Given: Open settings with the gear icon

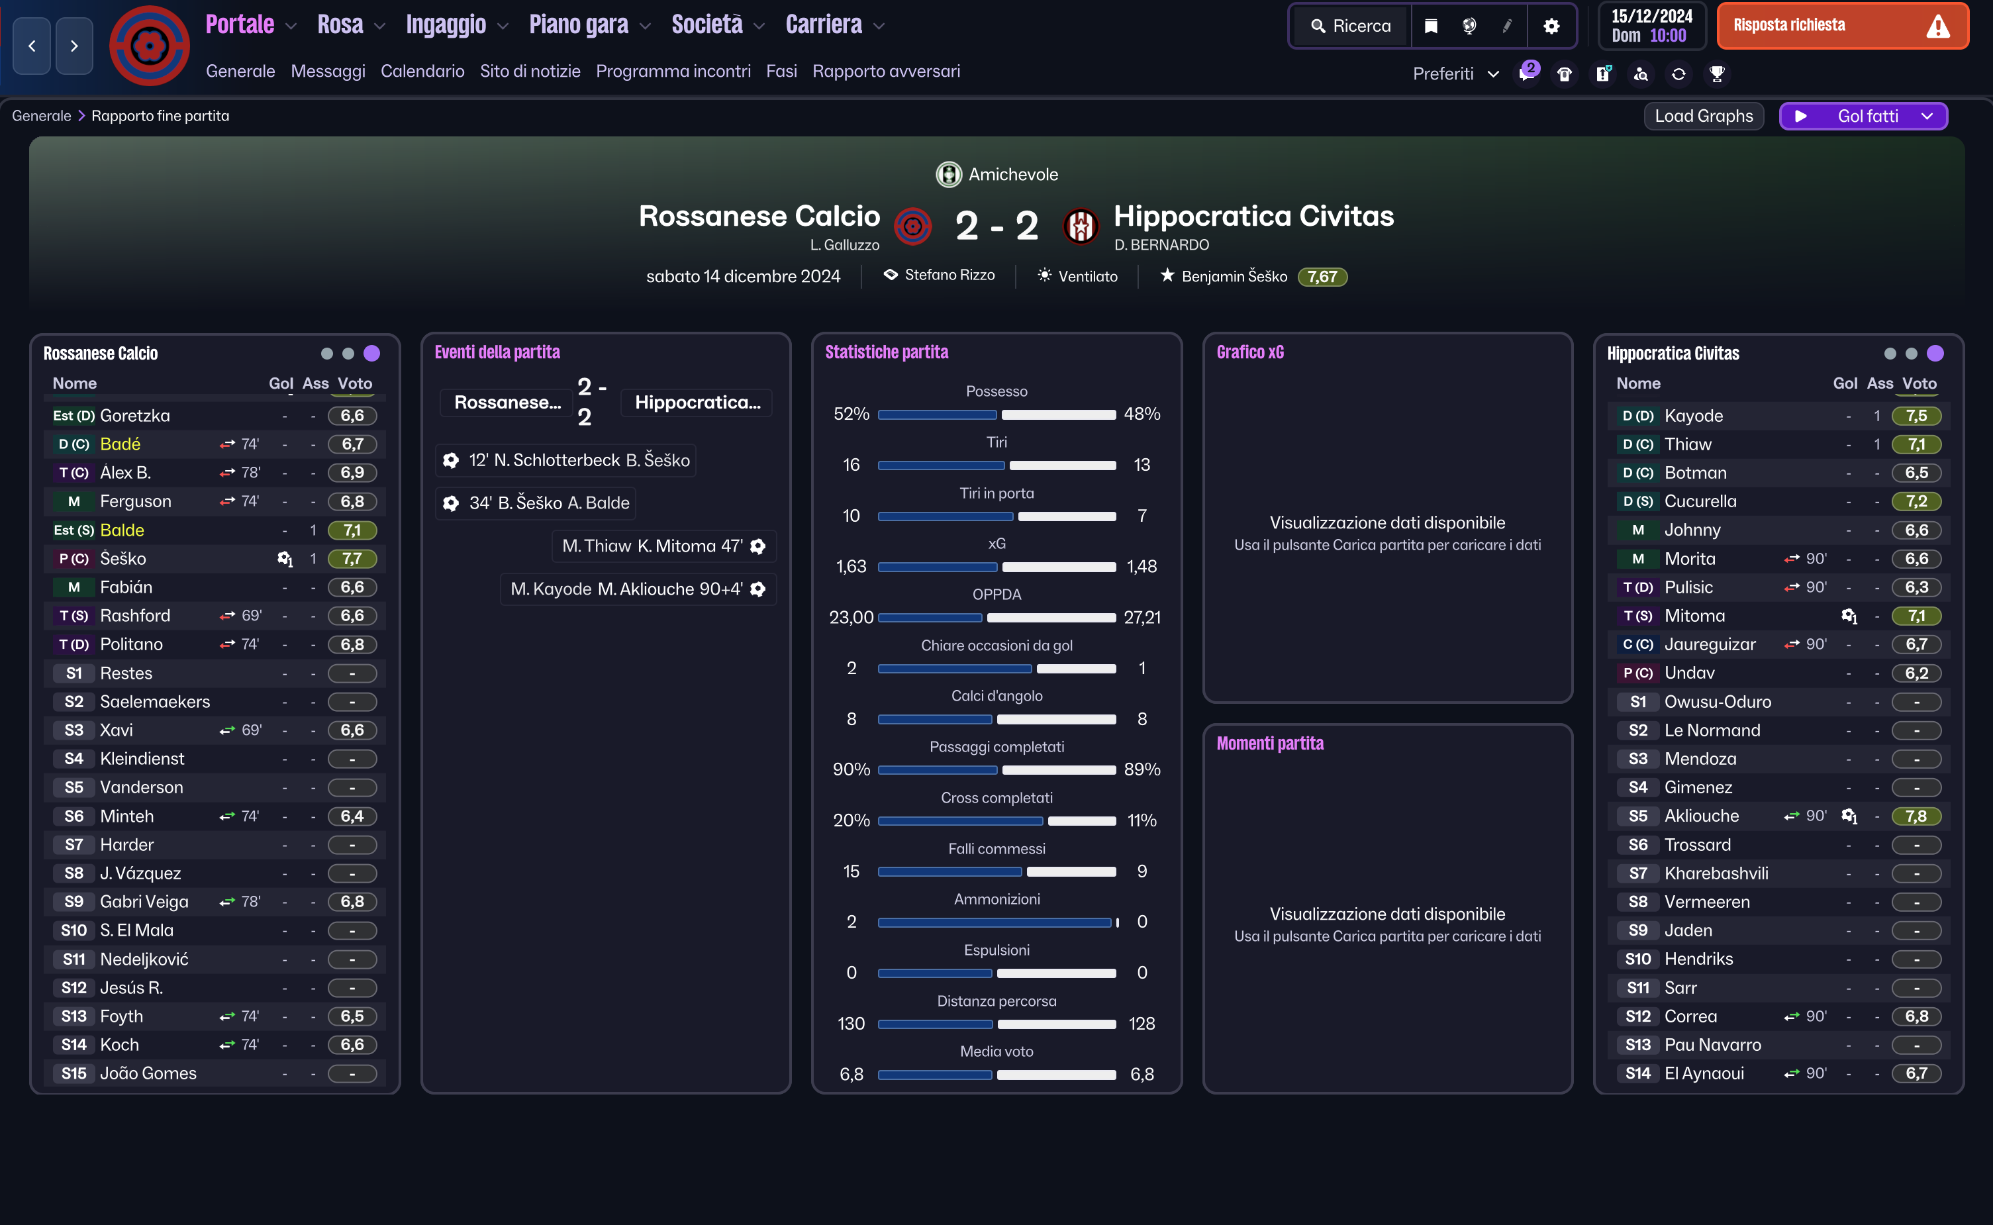Looking at the screenshot, I should click(1551, 26).
